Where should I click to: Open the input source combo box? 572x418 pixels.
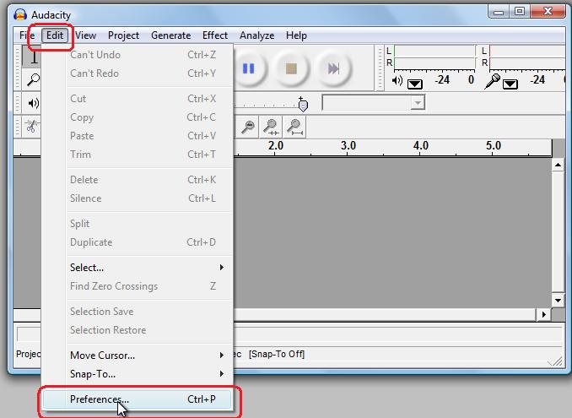tap(372, 103)
